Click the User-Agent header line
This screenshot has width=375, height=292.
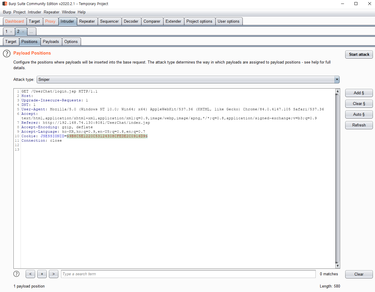pos(172,109)
